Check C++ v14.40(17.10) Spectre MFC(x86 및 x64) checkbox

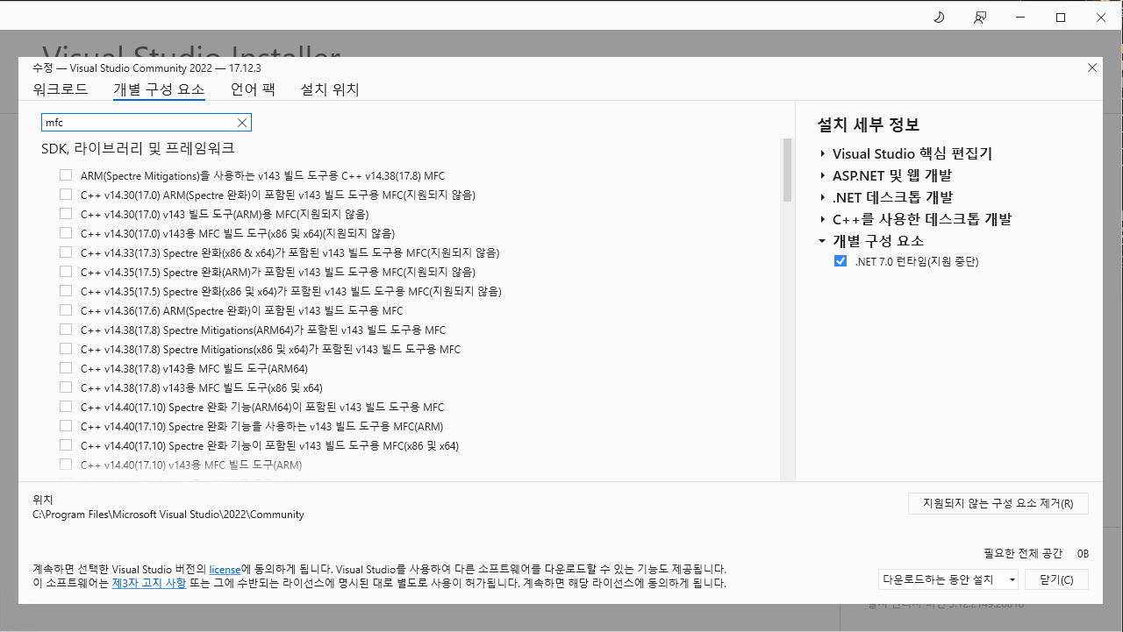tap(66, 445)
